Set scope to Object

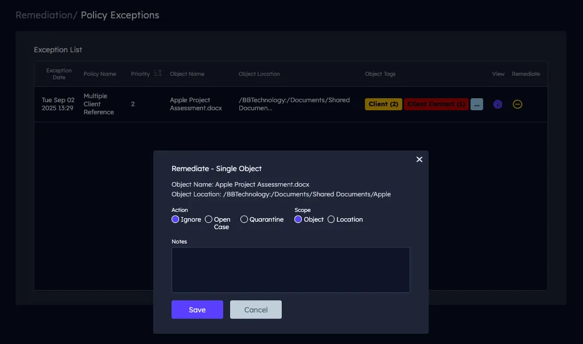[x=298, y=219]
